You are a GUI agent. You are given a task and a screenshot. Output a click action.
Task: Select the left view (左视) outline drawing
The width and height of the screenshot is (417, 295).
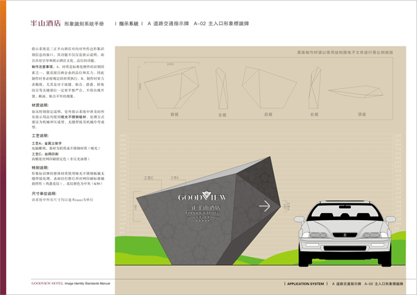224,86
